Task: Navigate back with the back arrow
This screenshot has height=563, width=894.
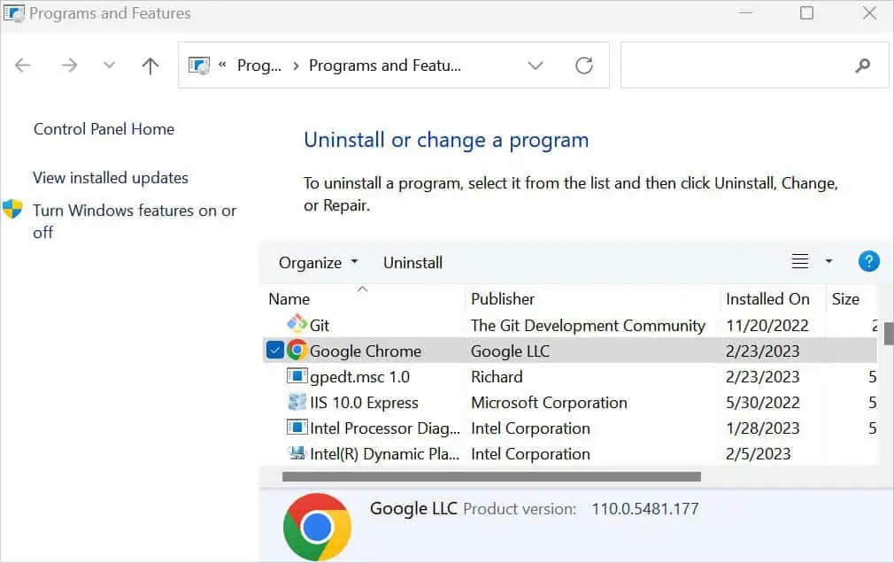Action: pyautogui.click(x=22, y=65)
